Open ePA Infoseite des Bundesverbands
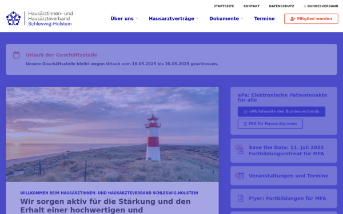Screen dimensions: 343x214 (281, 112)
